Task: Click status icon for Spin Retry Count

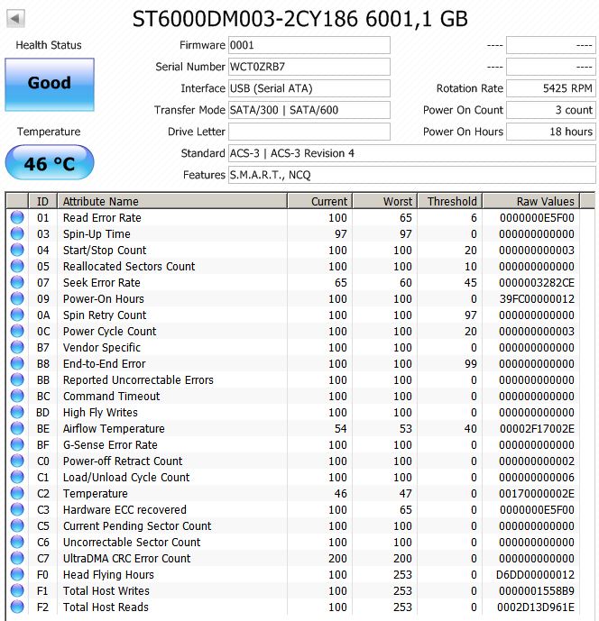Action: pos(17,315)
